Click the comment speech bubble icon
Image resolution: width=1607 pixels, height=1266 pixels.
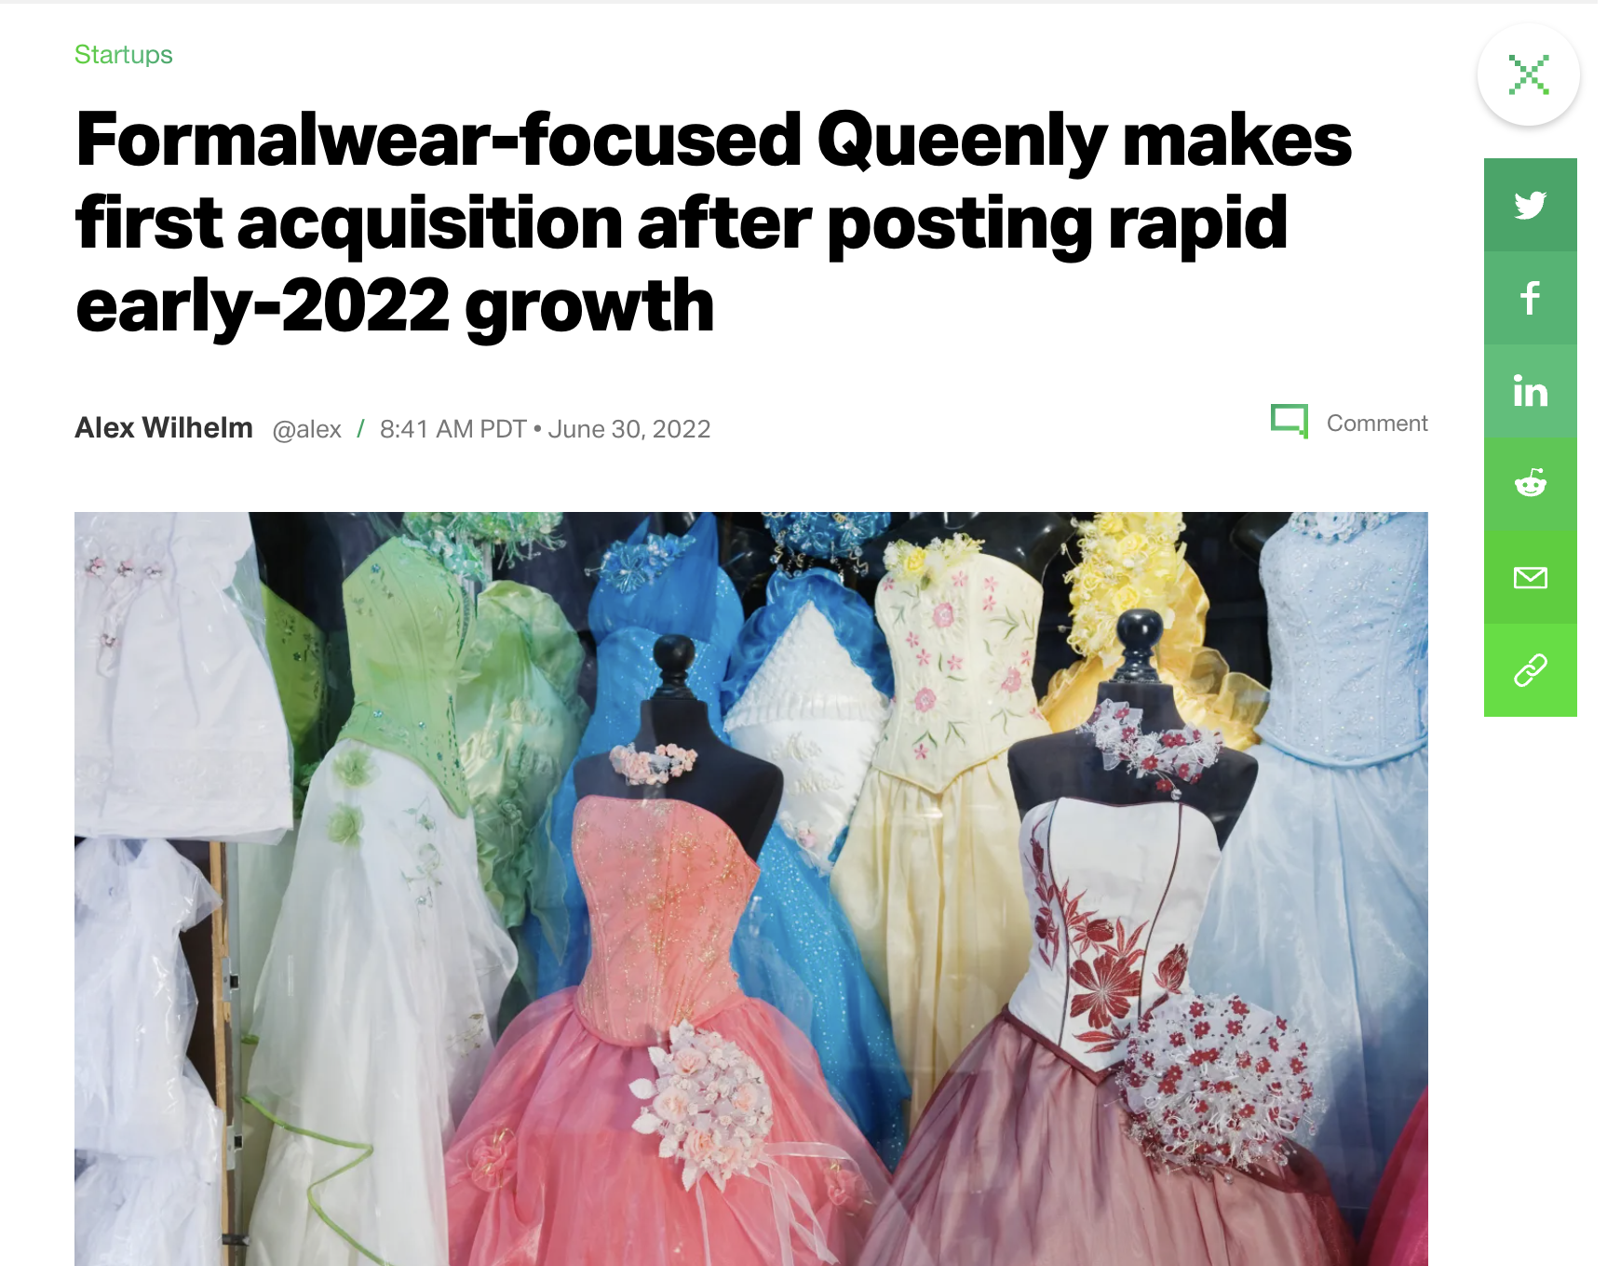(1290, 422)
